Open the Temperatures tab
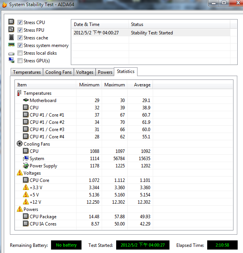 coord(27,72)
